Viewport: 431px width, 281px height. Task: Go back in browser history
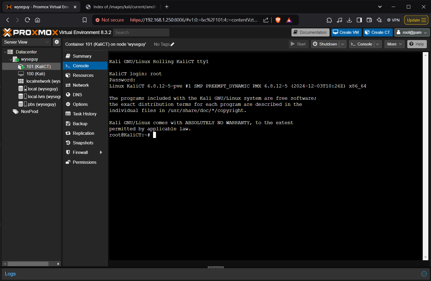pyautogui.click(x=8, y=20)
